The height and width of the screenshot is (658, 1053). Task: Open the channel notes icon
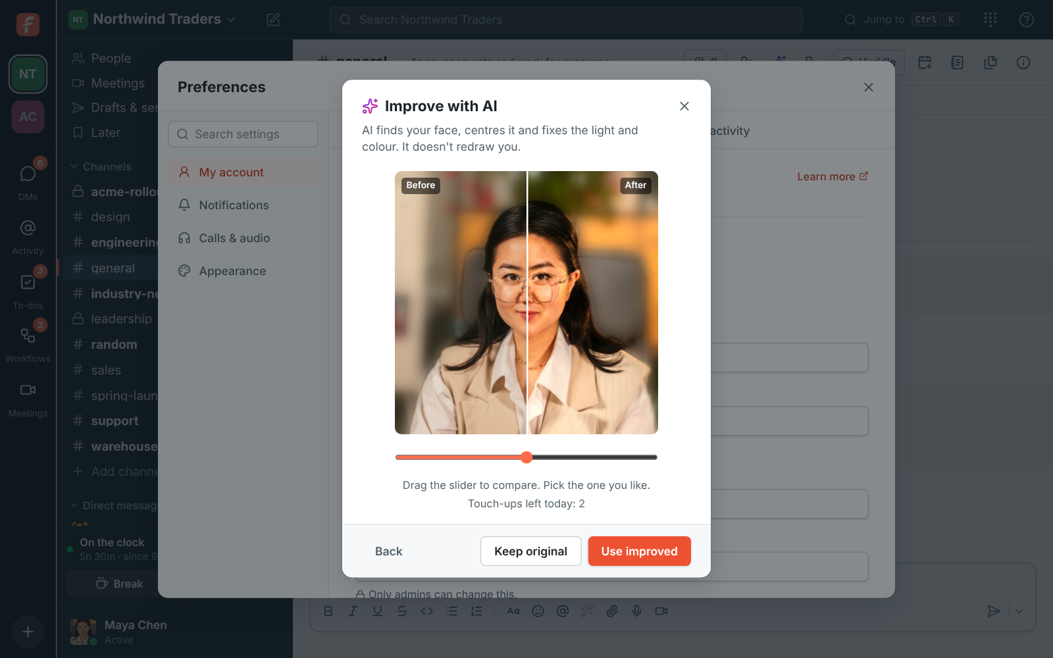(957, 63)
